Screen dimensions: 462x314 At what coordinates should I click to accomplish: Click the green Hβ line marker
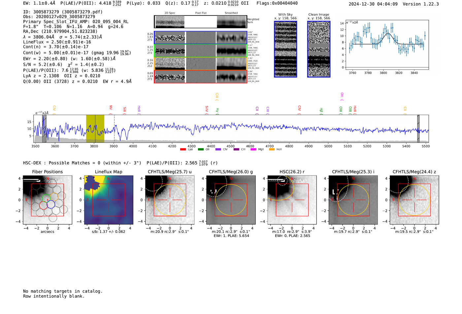point(321,111)
